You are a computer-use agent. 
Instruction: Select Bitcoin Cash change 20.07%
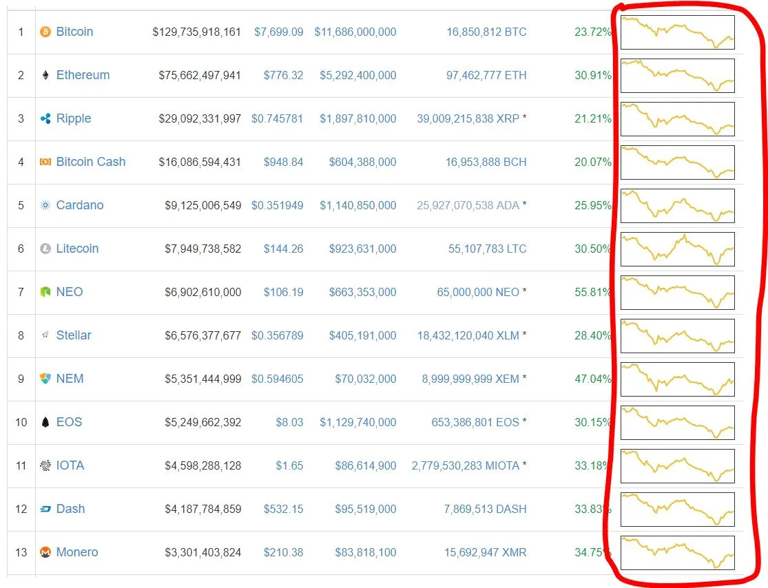tap(592, 162)
